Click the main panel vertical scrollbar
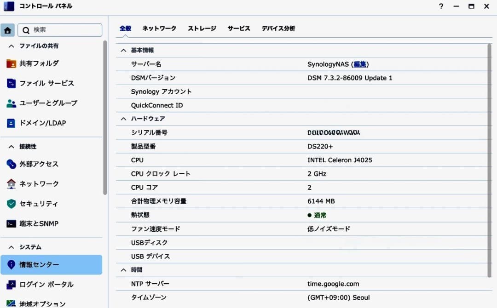Screen dimensions: 497x308 [489, 160]
